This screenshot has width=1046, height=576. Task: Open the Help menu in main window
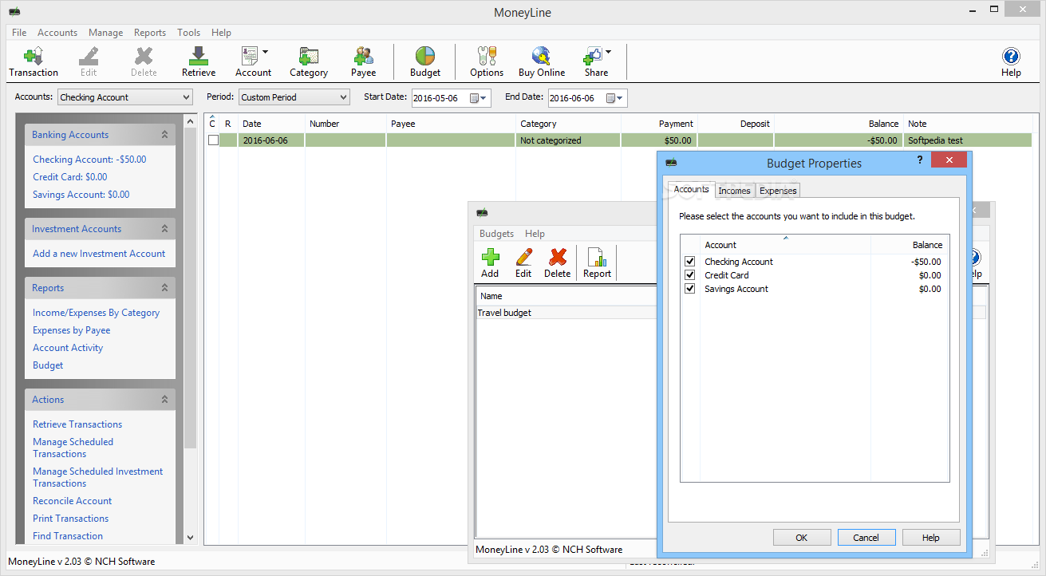point(221,33)
